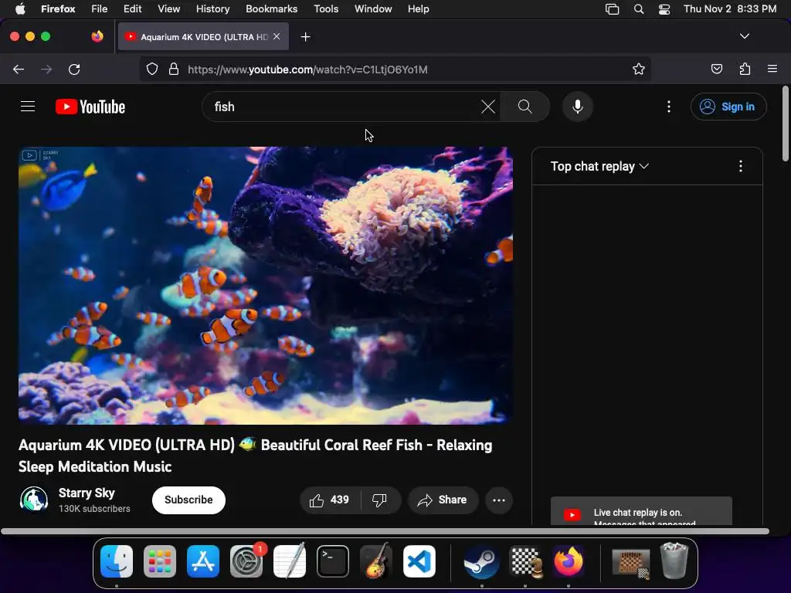Click the horizontal scrollbar at bottom
This screenshot has height=593, width=791.
click(385, 531)
